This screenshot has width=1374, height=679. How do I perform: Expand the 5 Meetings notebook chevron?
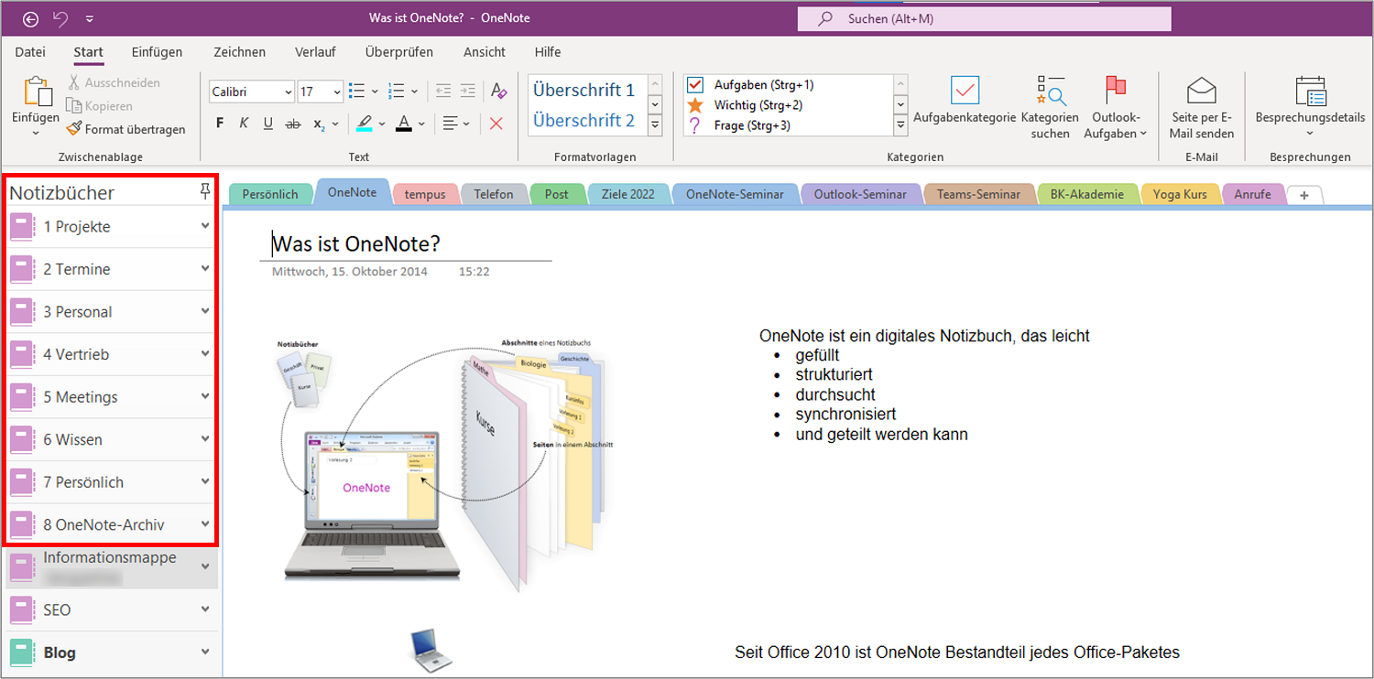click(x=205, y=396)
